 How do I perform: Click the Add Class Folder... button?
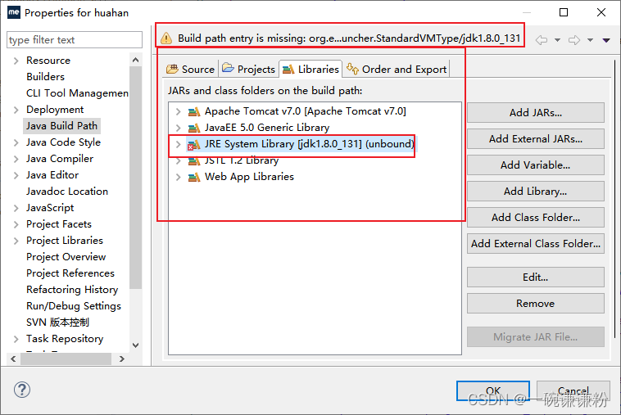click(536, 218)
